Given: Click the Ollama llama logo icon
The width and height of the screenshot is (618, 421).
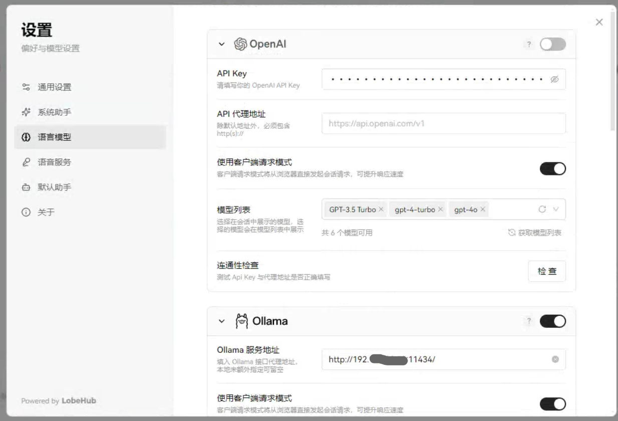Looking at the screenshot, I should (242, 321).
